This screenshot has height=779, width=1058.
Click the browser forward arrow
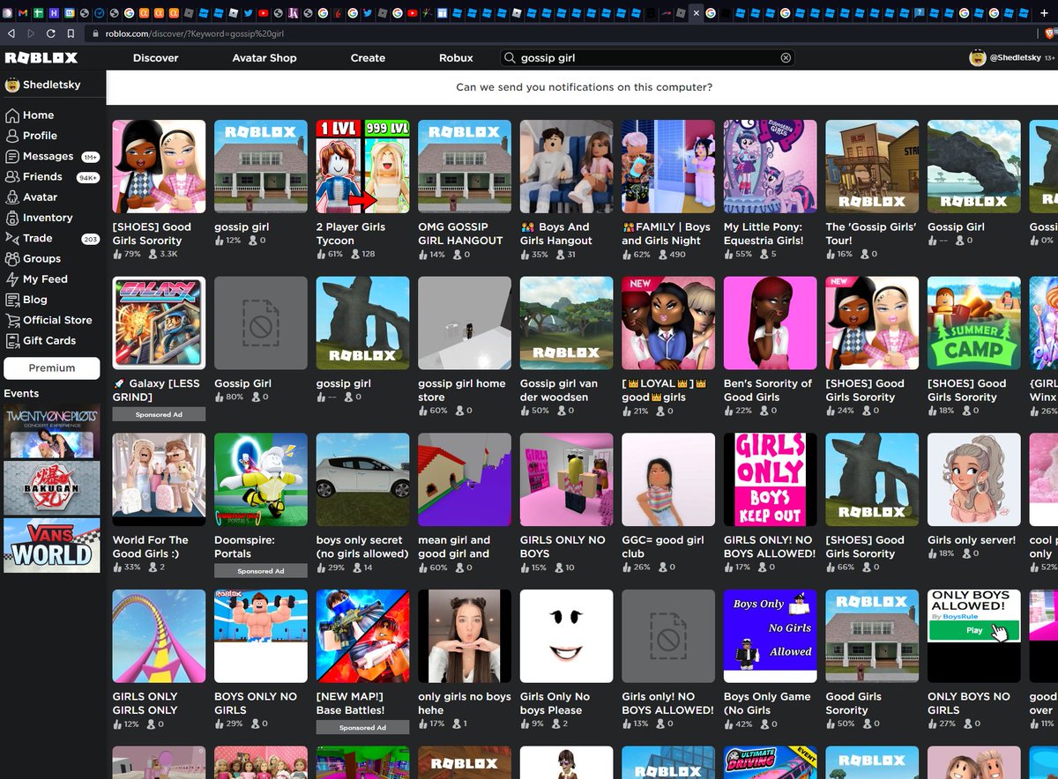[x=31, y=33]
